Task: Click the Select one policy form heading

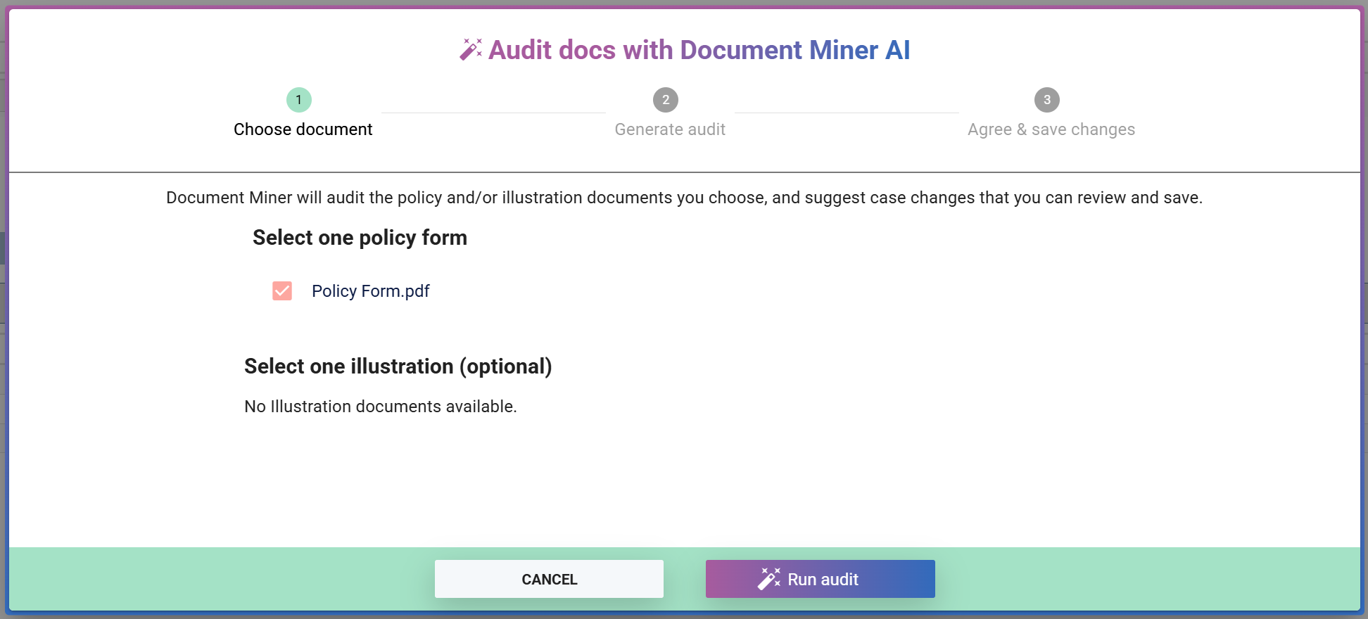Action: pyautogui.click(x=360, y=238)
